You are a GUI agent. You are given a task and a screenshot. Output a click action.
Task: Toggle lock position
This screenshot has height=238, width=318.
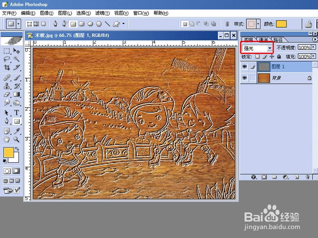coord(272,57)
